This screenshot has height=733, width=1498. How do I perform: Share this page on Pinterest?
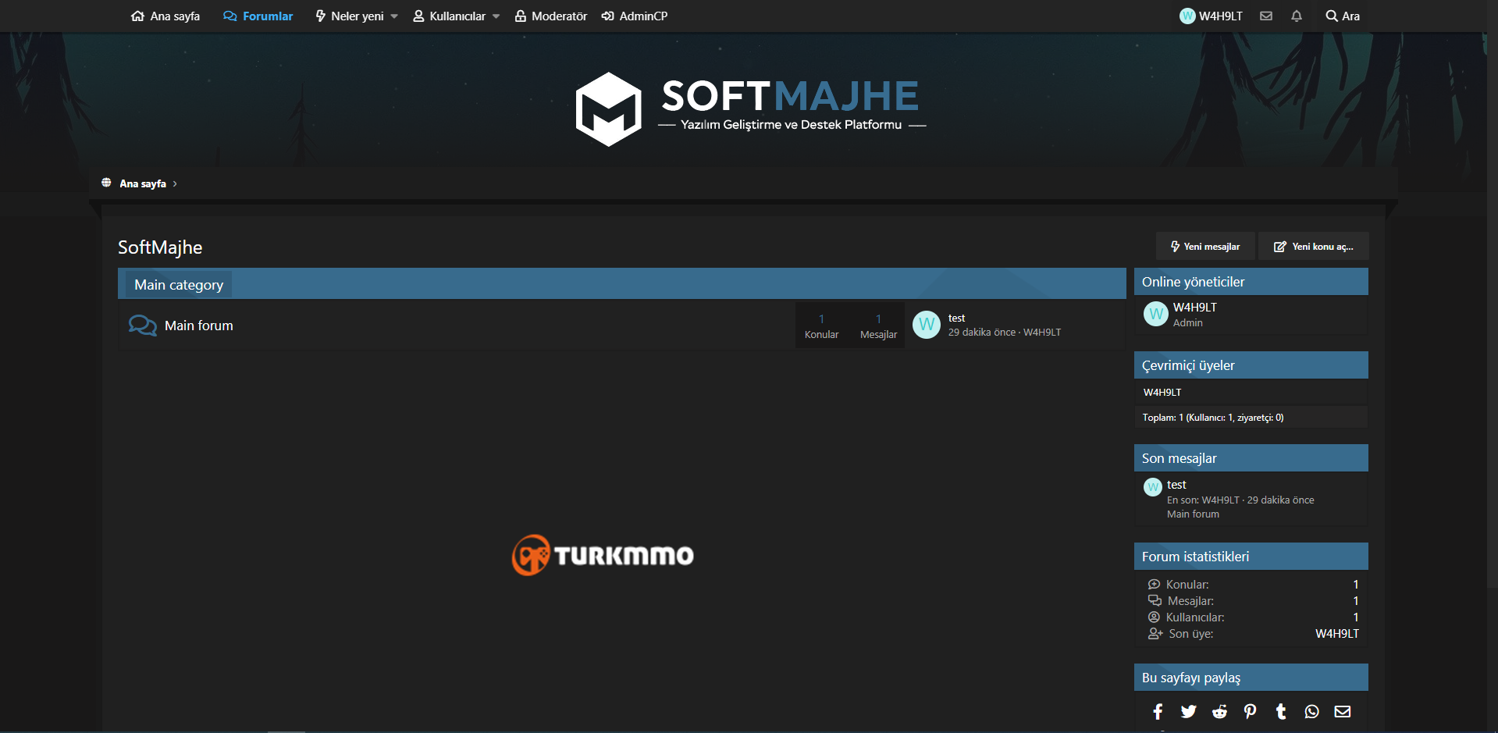click(x=1250, y=711)
